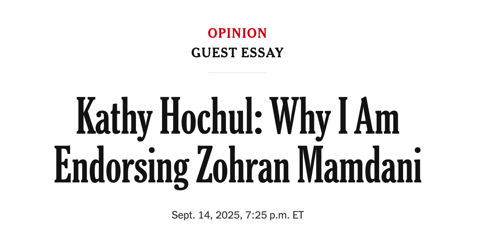Click the word GUEST in the label
Viewport: 478px width, 234px height.
pyautogui.click(x=212, y=53)
